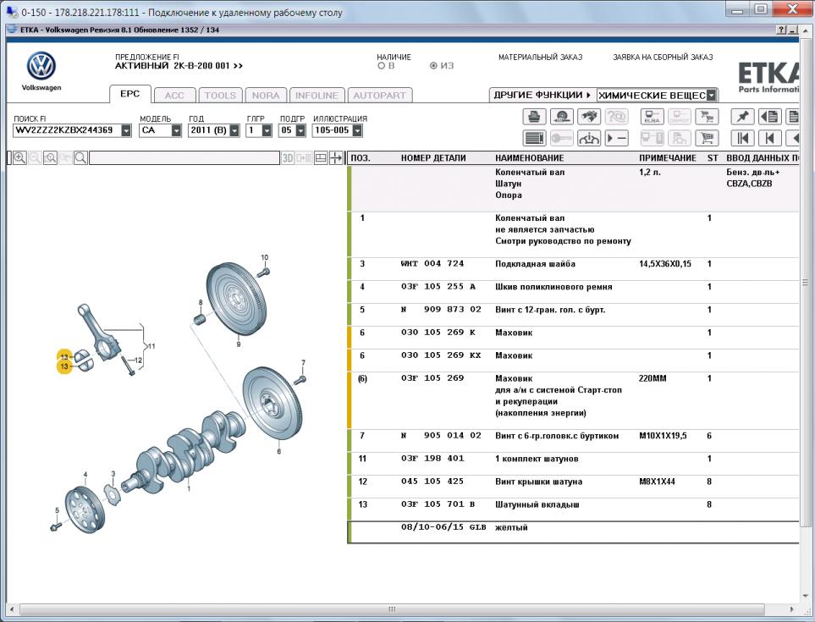
Task: Select row 030 105 269 K Маховик
Action: pos(573,338)
